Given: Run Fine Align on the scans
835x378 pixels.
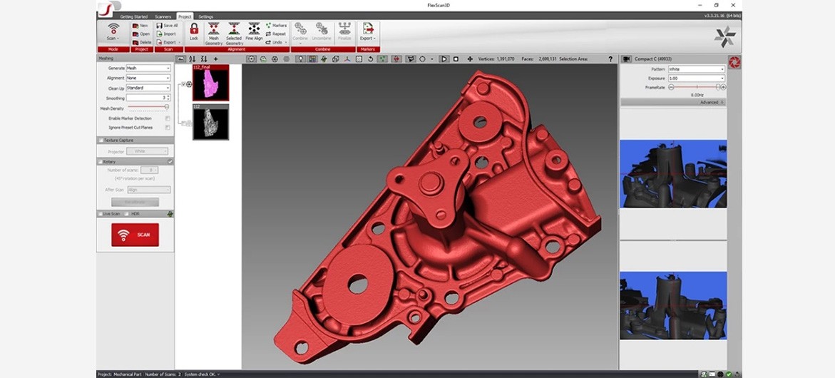Looking at the screenshot, I should coord(254,33).
